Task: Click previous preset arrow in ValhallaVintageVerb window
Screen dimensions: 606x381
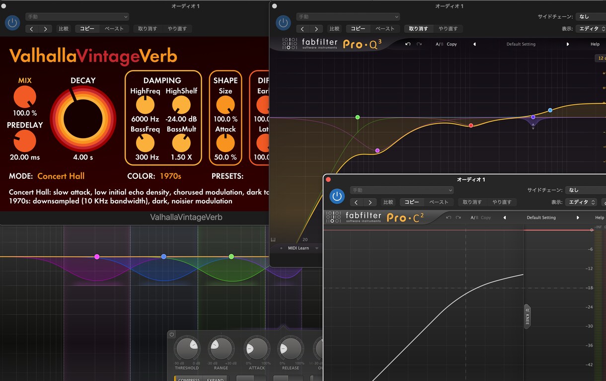Action: coord(32,29)
